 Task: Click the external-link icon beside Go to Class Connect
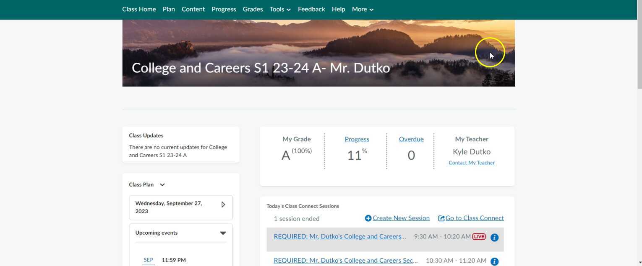click(x=441, y=218)
